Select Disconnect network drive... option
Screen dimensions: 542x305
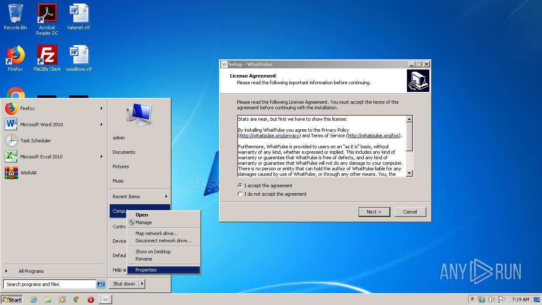point(163,241)
